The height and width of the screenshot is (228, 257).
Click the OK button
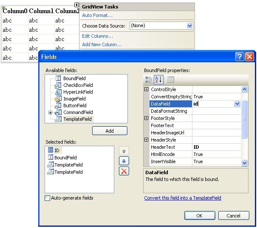[200, 216]
